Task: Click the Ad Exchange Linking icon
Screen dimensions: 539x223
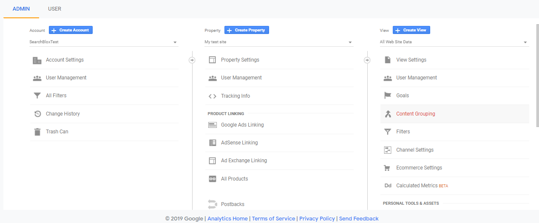Action: tap(213, 161)
